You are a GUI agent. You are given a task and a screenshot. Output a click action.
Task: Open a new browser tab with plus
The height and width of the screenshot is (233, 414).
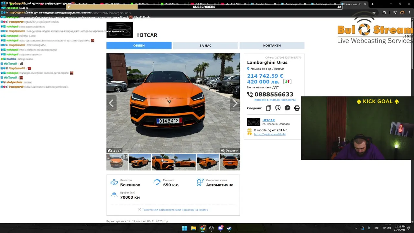coord(373,4)
